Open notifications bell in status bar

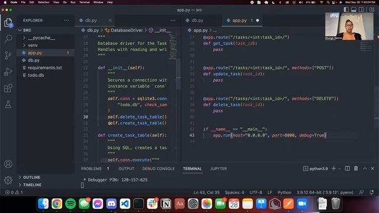point(371,192)
